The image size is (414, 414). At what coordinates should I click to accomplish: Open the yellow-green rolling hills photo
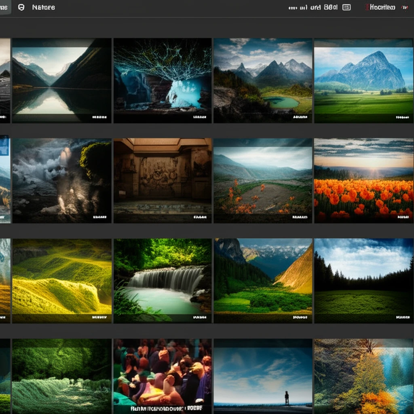pyautogui.click(x=62, y=281)
